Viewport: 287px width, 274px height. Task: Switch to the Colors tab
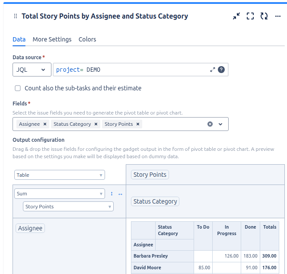[x=87, y=39]
